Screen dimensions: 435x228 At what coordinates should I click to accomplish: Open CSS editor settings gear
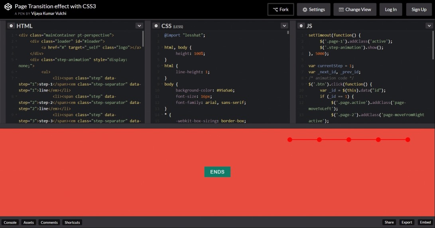(156, 26)
